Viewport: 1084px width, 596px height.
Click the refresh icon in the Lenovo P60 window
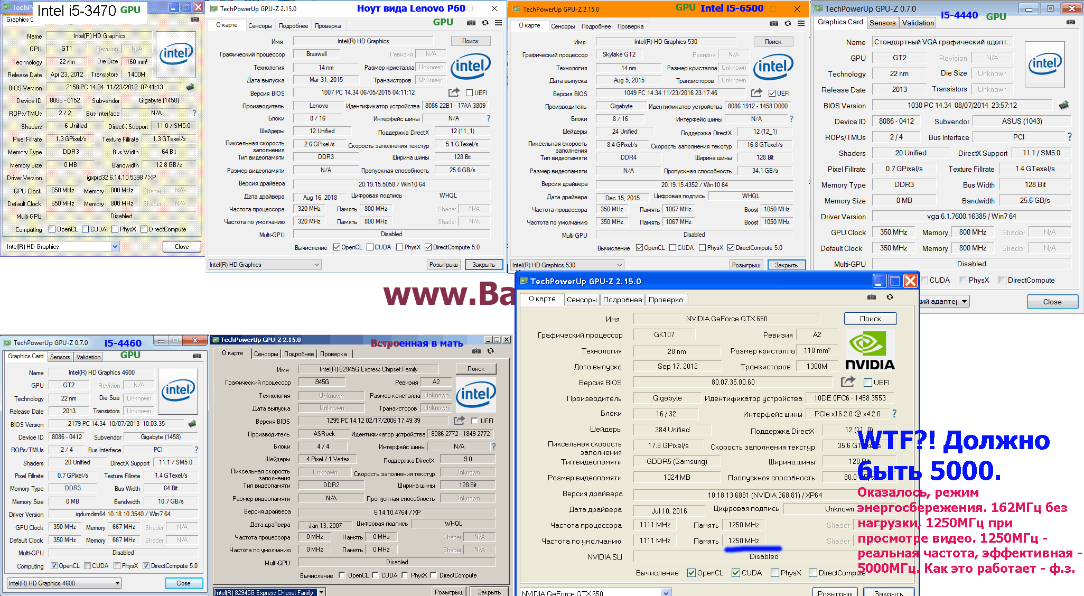(x=485, y=23)
